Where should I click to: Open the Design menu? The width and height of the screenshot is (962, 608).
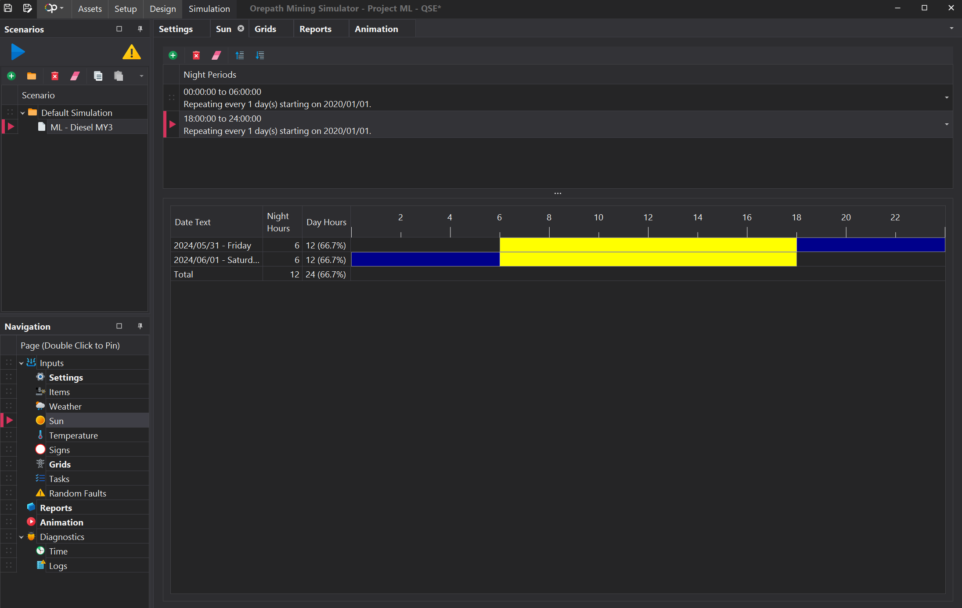pos(162,9)
